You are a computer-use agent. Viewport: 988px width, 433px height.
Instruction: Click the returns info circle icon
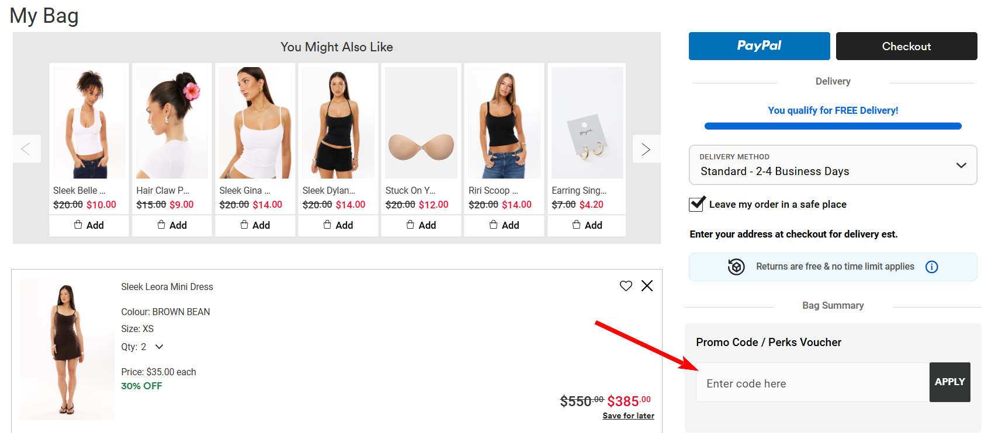(932, 266)
